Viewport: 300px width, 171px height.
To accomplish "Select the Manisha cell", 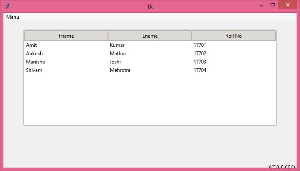I will (x=35, y=62).
